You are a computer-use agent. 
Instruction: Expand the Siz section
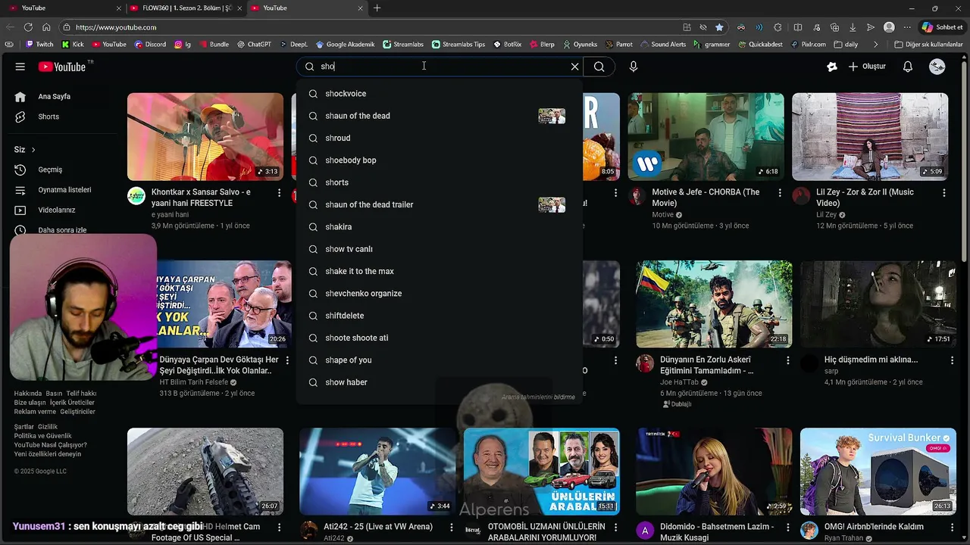[x=25, y=150]
